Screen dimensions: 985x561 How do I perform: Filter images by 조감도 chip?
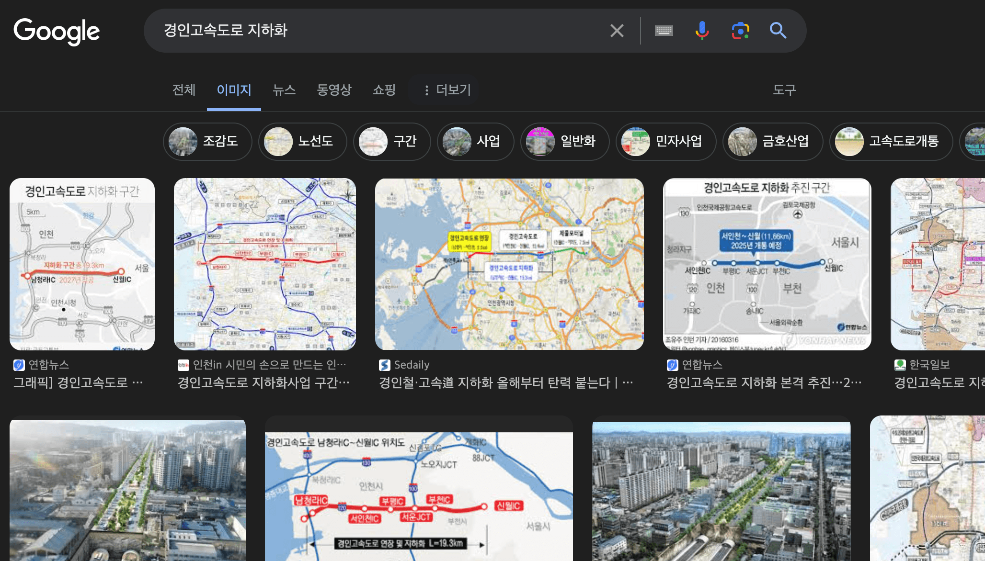pos(207,141)
